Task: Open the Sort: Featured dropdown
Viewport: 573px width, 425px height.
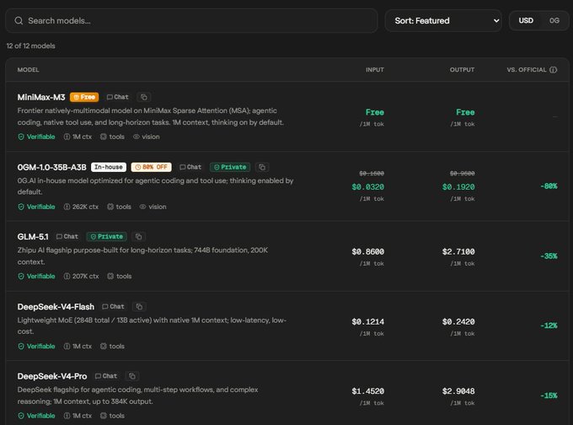Action: click(443, 21)
